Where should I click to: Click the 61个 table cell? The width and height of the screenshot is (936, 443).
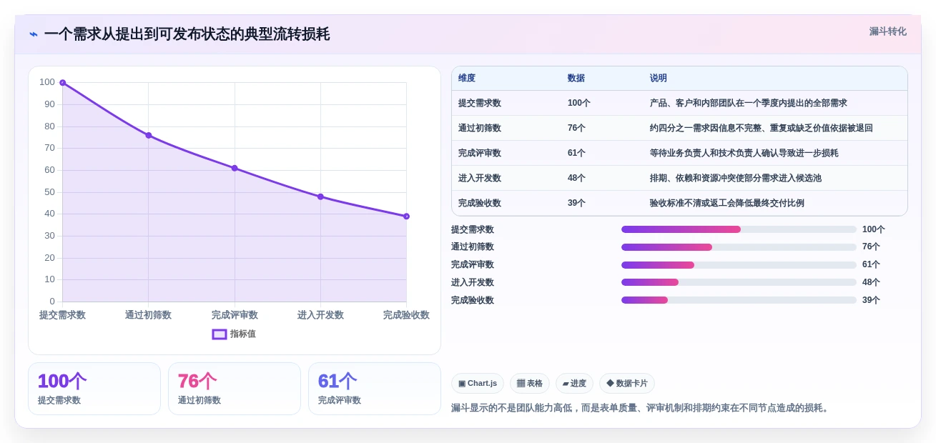pyautogui.click(x=576, y=153)
